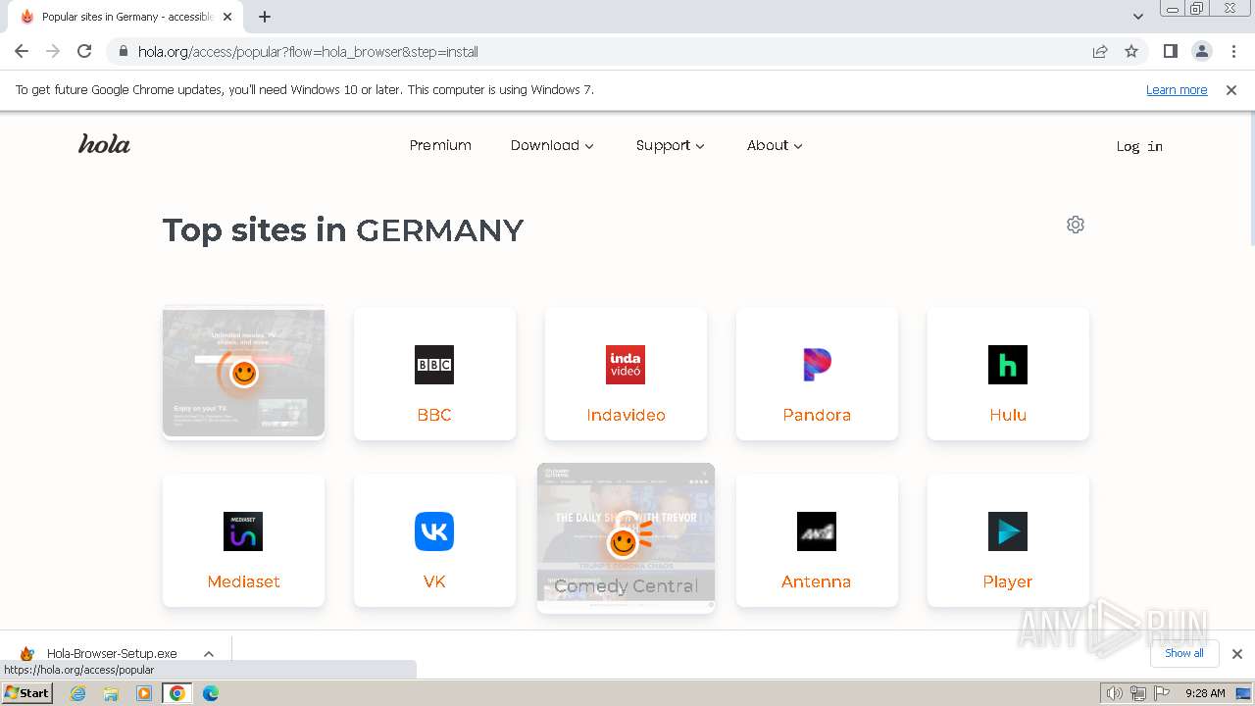Click the Pandora label text
1255x706 pixels.
click(817, 415)
